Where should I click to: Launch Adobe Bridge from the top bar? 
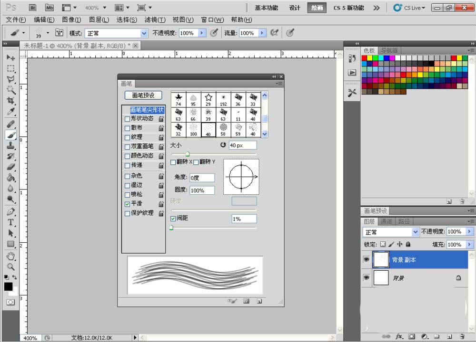click(x=33, y=8)
